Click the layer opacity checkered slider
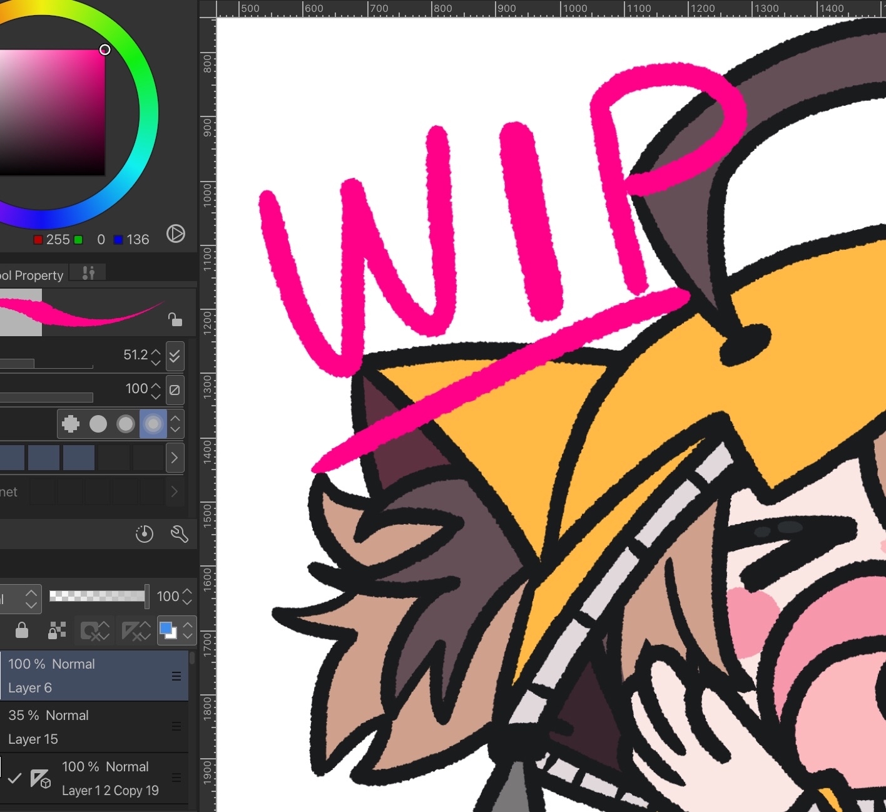Viewport: 886px width, 812px height. click(97, 596)
